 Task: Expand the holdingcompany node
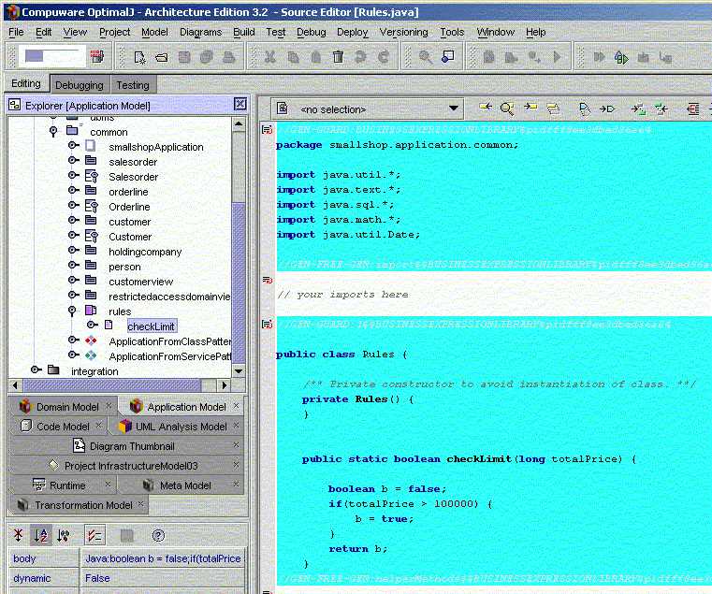click(x=73, y=250)
